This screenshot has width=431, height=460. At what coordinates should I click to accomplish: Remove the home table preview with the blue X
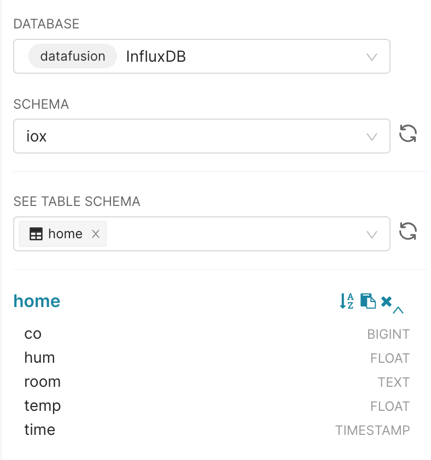click(x=386, y=301)
